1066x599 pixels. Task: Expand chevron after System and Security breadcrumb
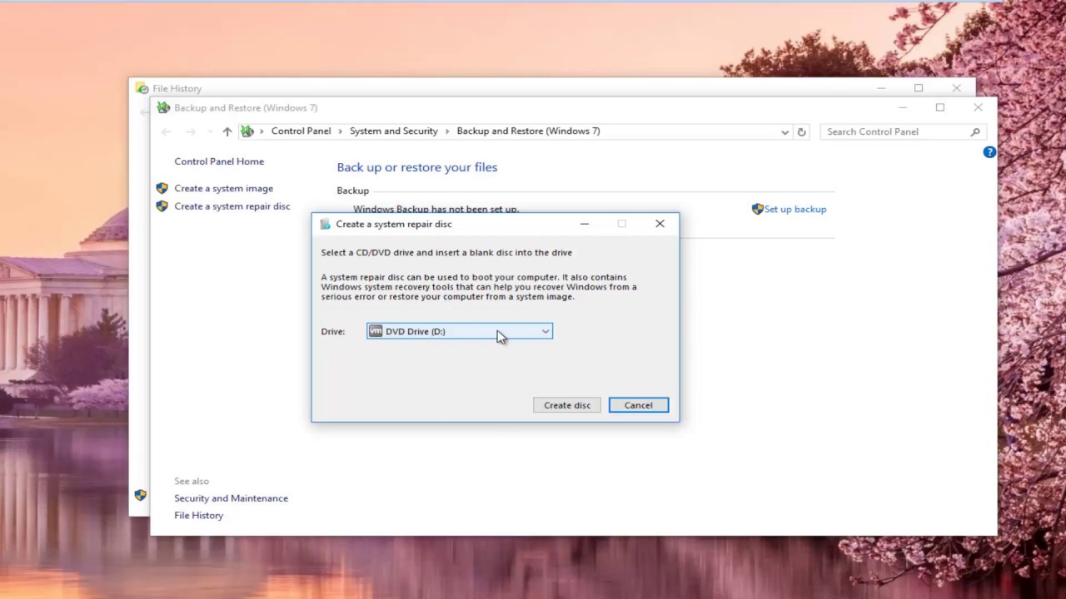click(x=447, y=131)
